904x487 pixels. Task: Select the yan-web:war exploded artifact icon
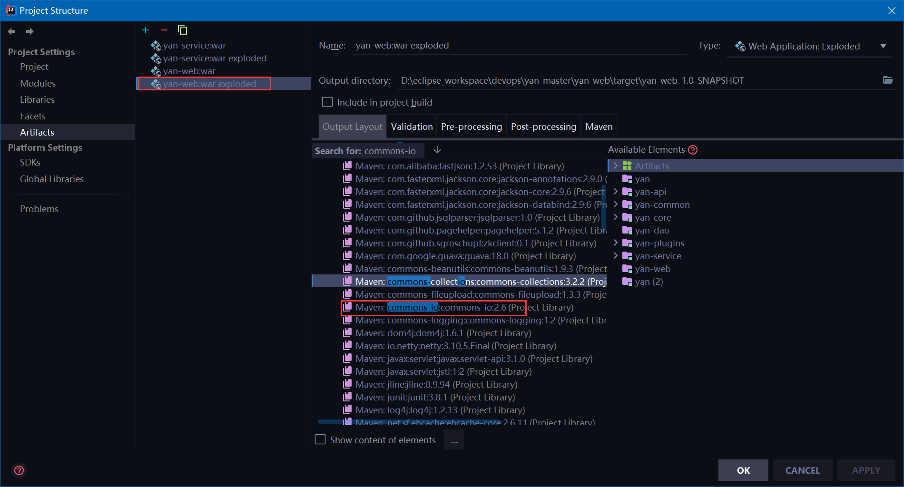(155, 84)
